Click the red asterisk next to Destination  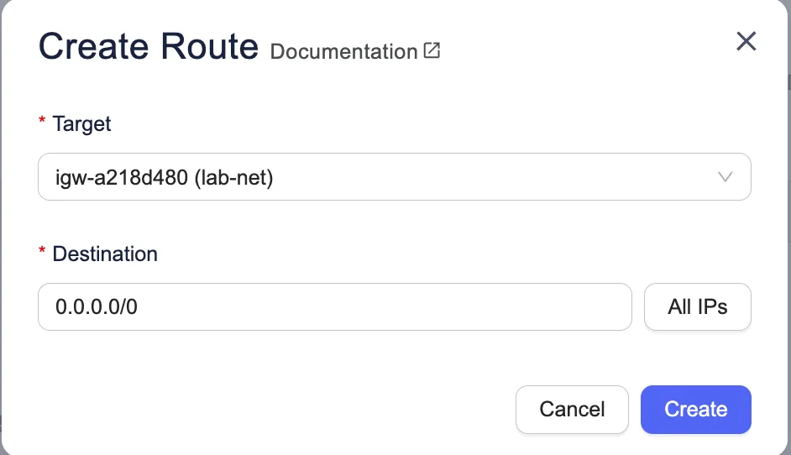coord(42,254)
